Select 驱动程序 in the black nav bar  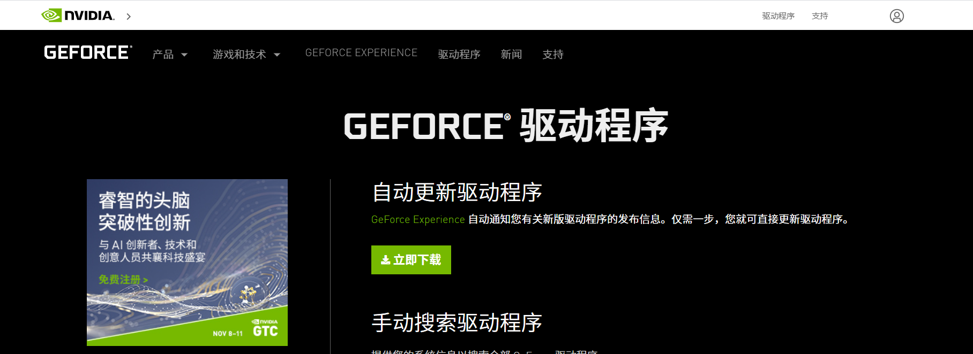click(459, 55)
